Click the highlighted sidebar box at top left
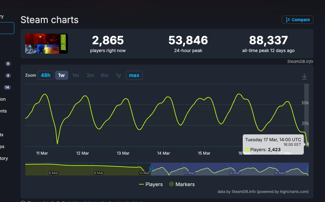Viewport: 325px width, 202px height. pos(7,28)
